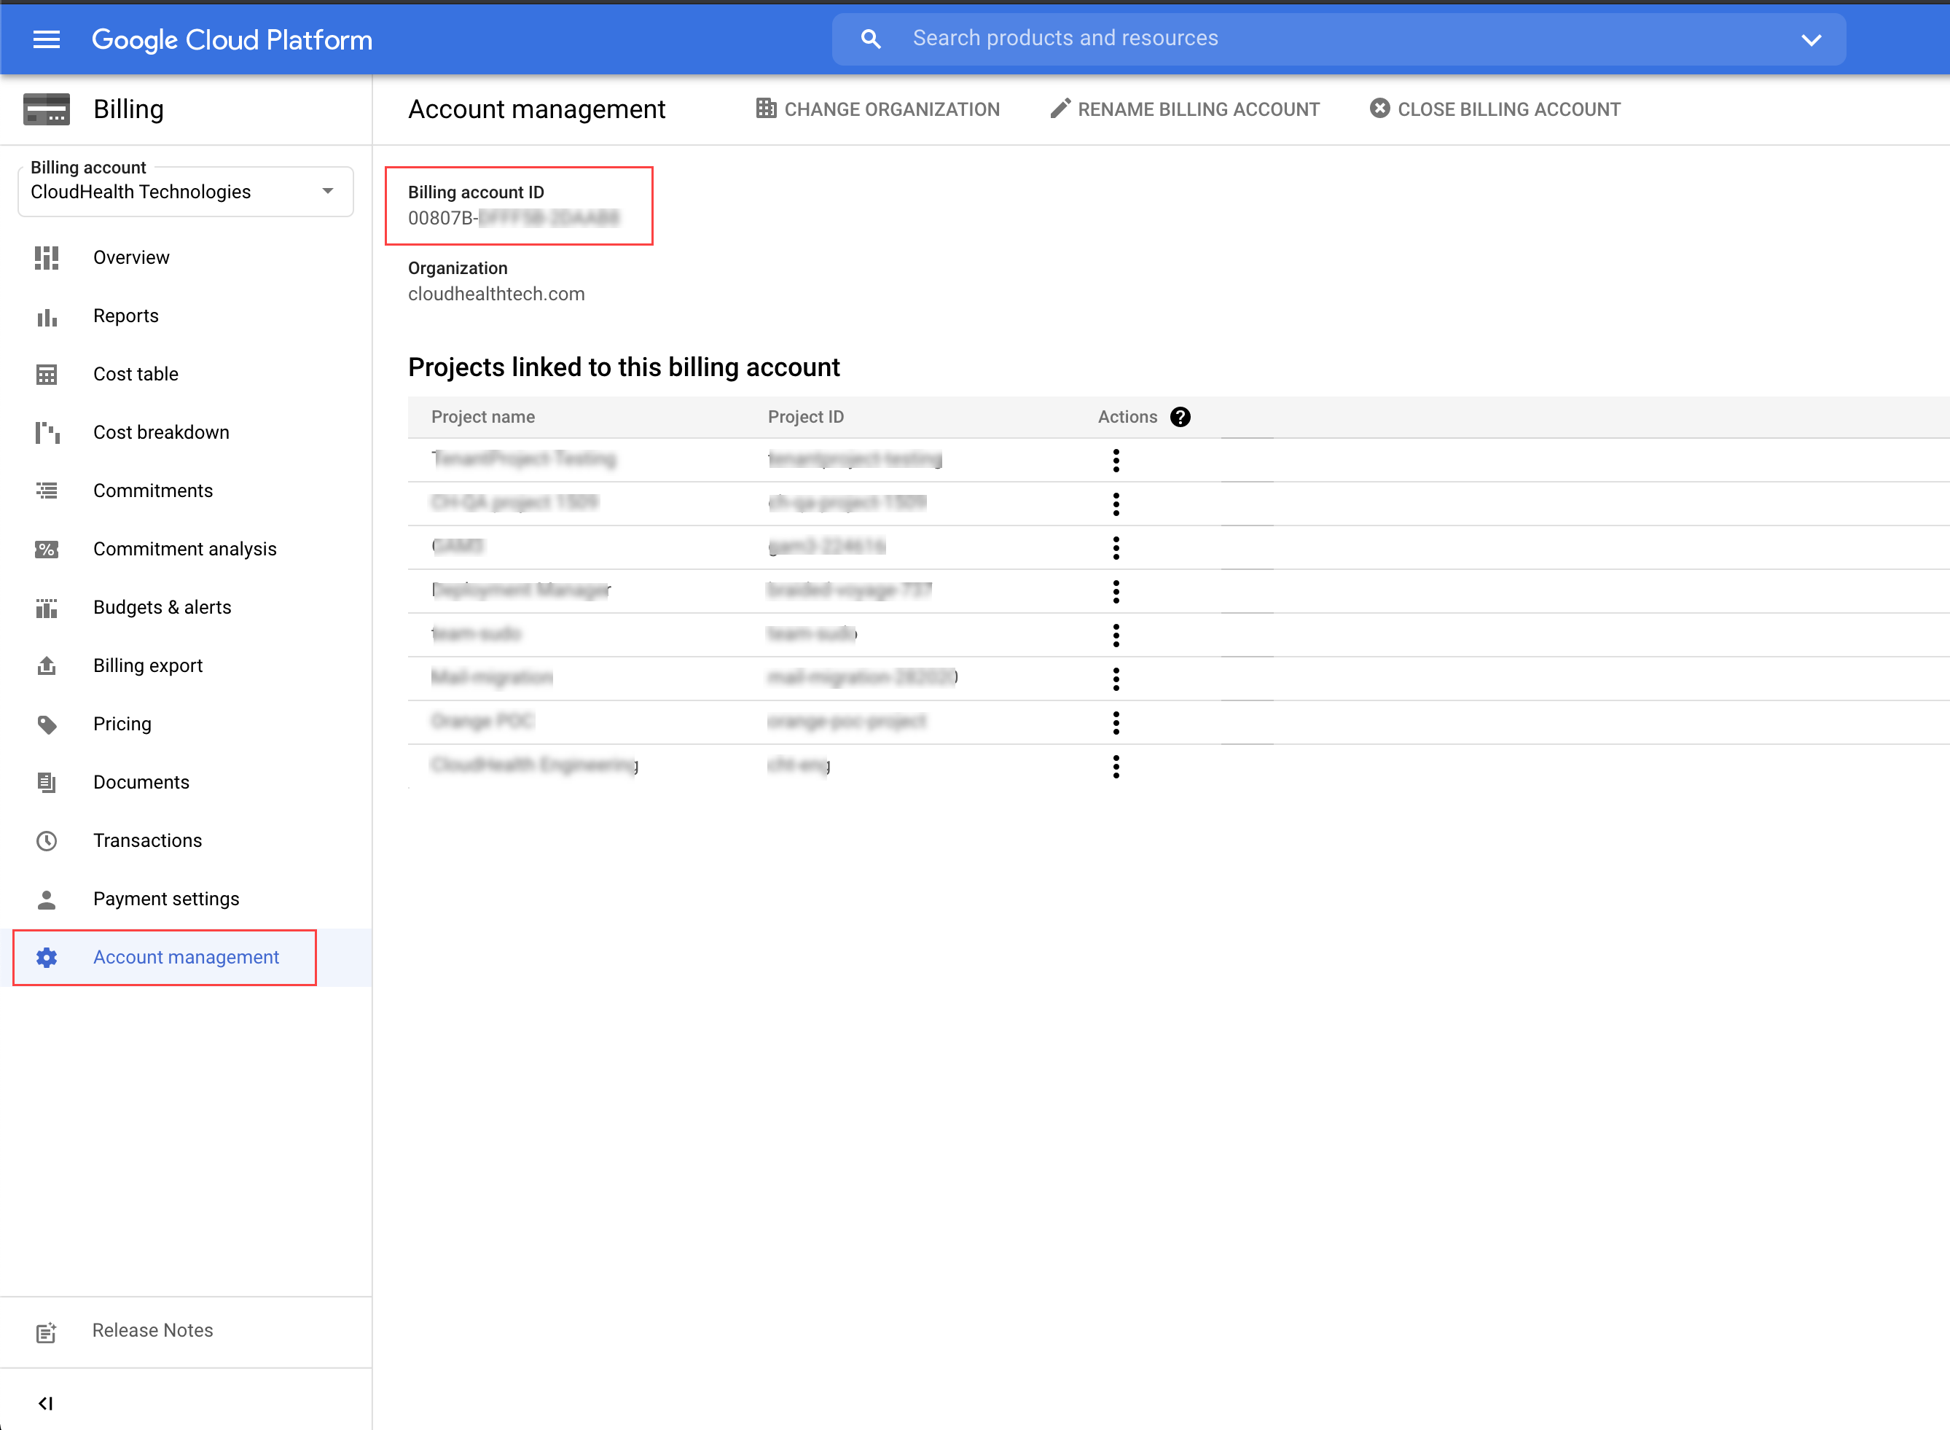Expand the chevron at top-right of header
The width and height of the screenshot is (1950, 1430).
pyautogui.click(x=1811, y=39)
